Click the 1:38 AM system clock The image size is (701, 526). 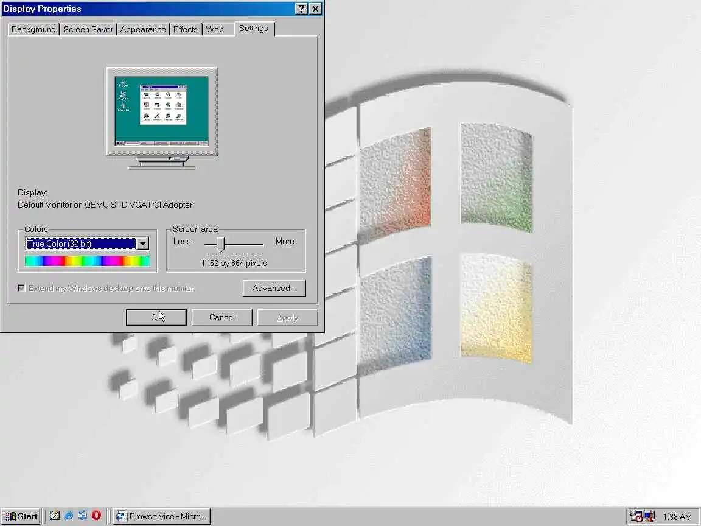click(677, 517)
